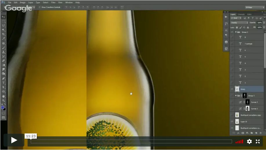Show final liquid corrections copy layer
The image size is (266, 150).
click(x=232, y=115)
